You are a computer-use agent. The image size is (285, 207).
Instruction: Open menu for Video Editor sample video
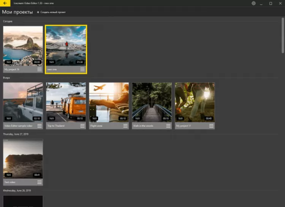40,126
